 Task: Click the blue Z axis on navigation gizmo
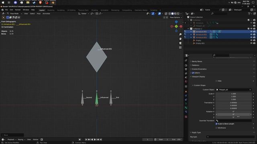click(176, 22)
